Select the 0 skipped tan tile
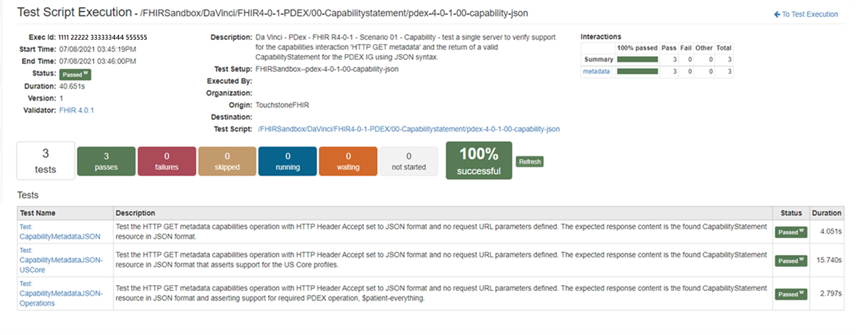Screen dimensions: 856x335 227,162
